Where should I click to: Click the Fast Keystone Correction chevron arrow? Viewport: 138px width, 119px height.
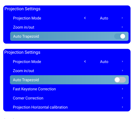(122, 89)
